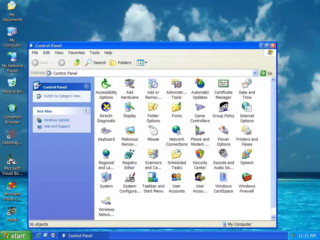Image resolution: width=320 pixels, height=240 pixels.
Task: Select Add or Remove Programs icon
Action: pyautogui.click(x=153, y=84)
